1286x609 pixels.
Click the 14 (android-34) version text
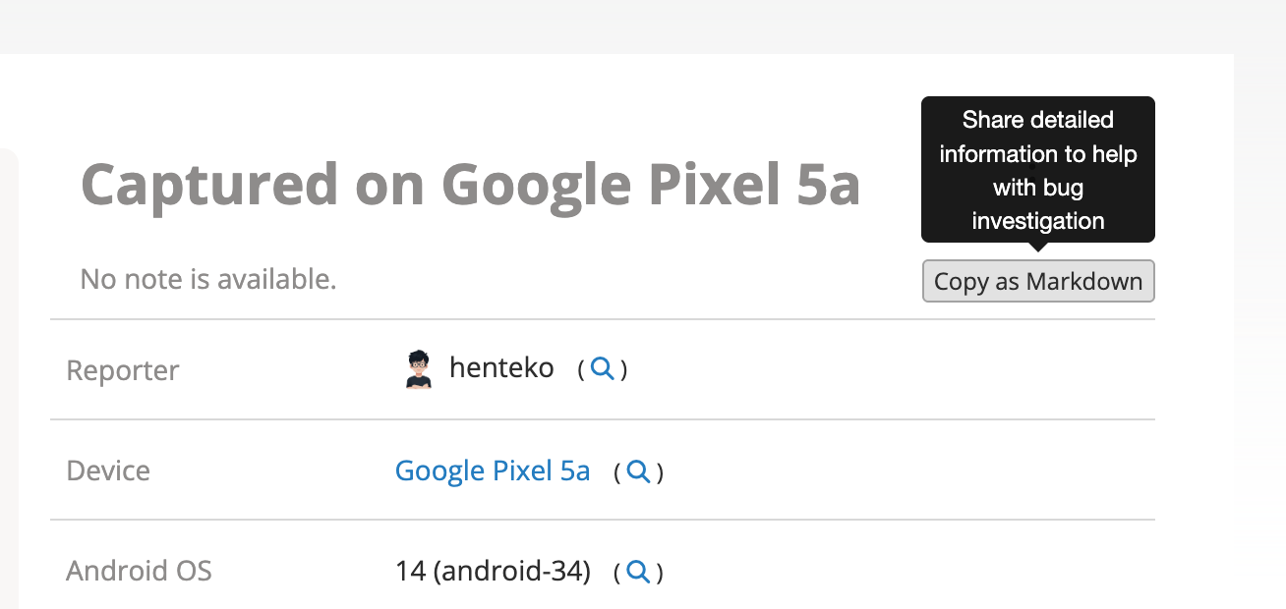coord(492,572)
